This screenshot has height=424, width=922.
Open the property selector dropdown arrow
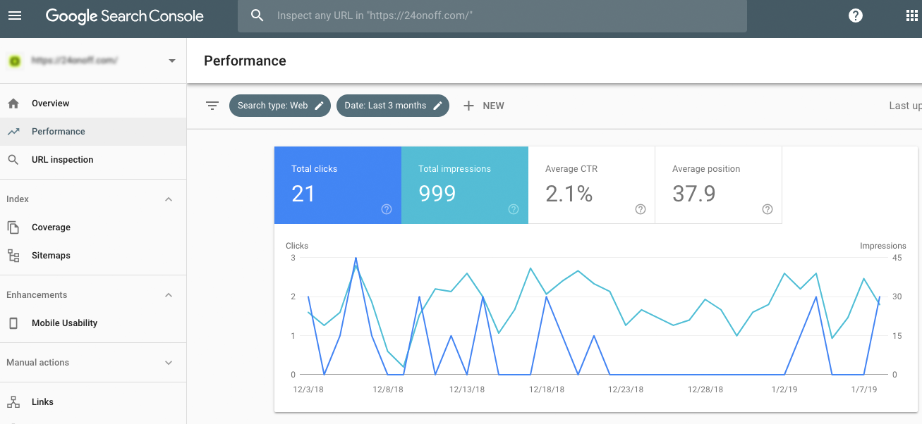pos(172,61)
